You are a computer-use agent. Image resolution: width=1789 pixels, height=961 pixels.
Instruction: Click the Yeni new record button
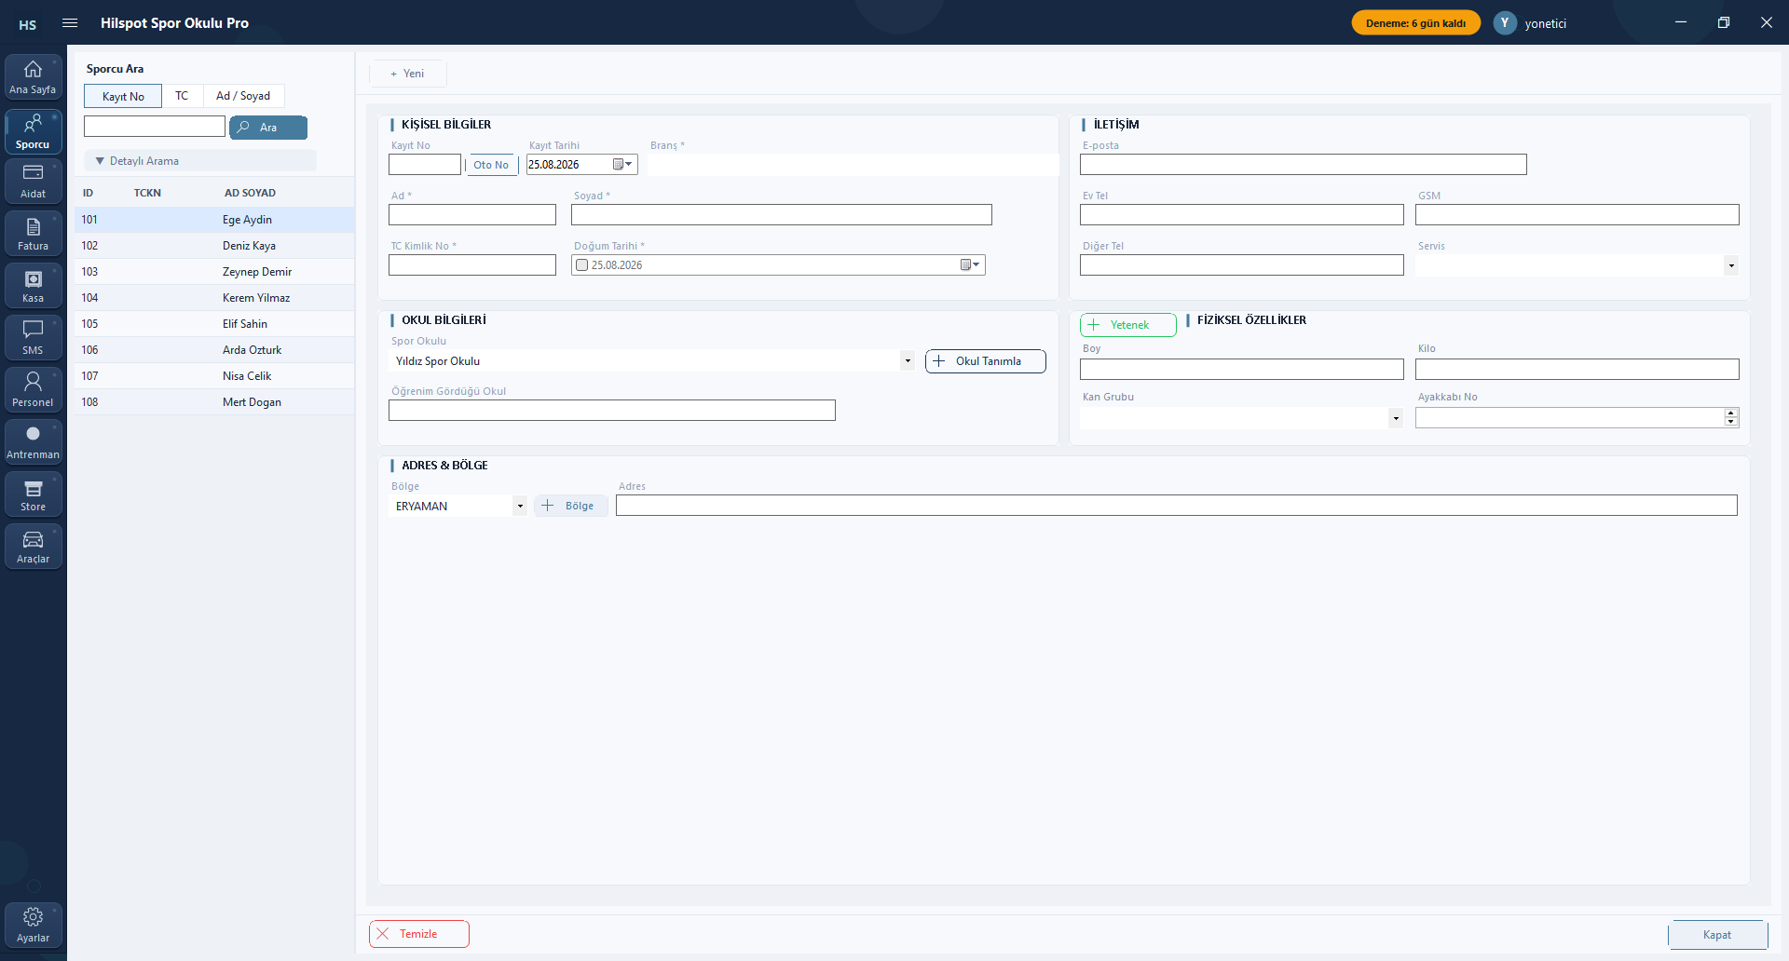tap(408, 74)
